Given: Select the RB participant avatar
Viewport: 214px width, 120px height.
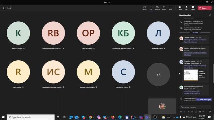Looking at the screenshot, I should [53, 33].
